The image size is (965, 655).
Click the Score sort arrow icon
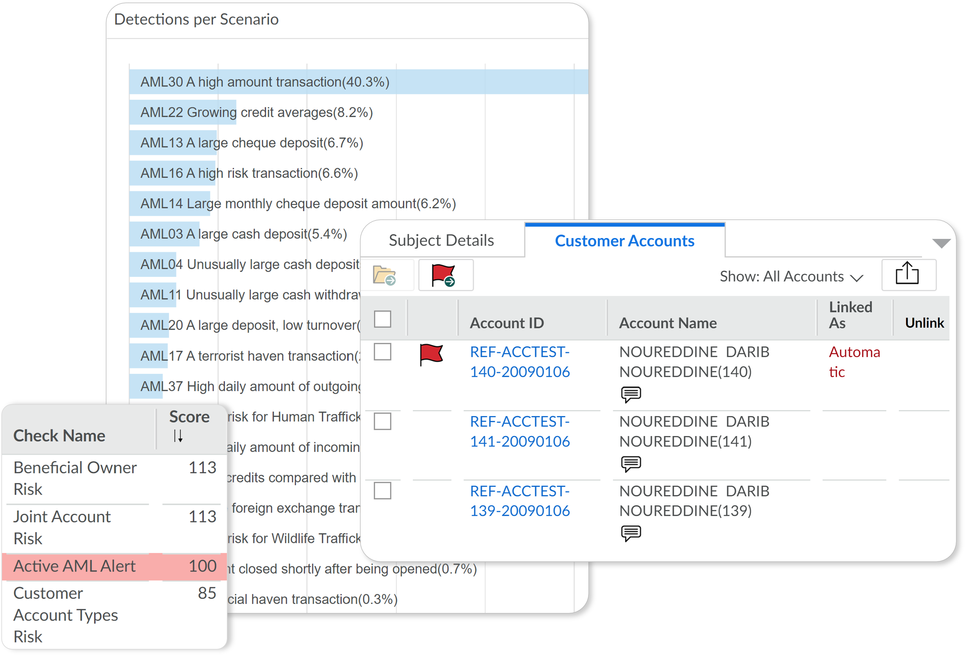(178, 436)
